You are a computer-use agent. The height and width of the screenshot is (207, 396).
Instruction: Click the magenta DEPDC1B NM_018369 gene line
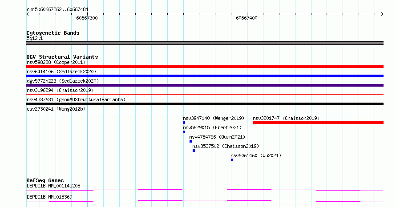point(205,201)
